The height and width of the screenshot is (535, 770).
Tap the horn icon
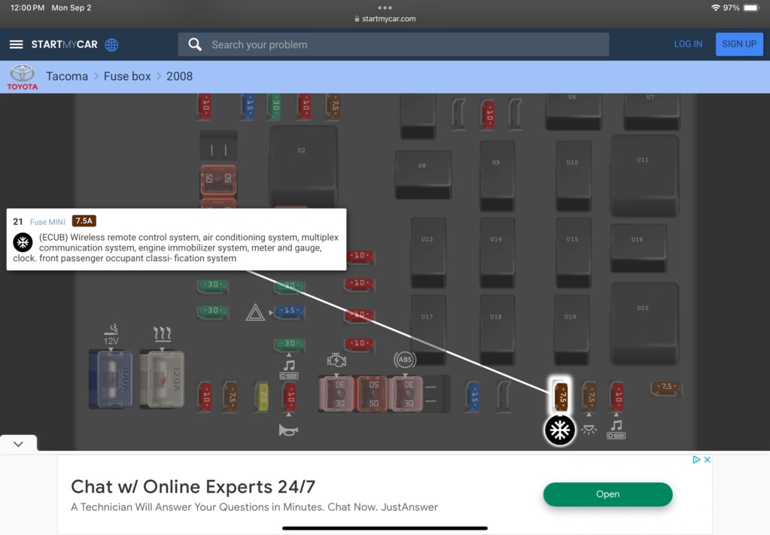pyautogui.click(x=288, y=430)
